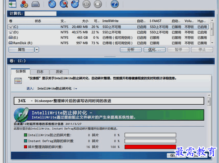
Task: Sort by the 卷 column header
Action: point(20,21)
